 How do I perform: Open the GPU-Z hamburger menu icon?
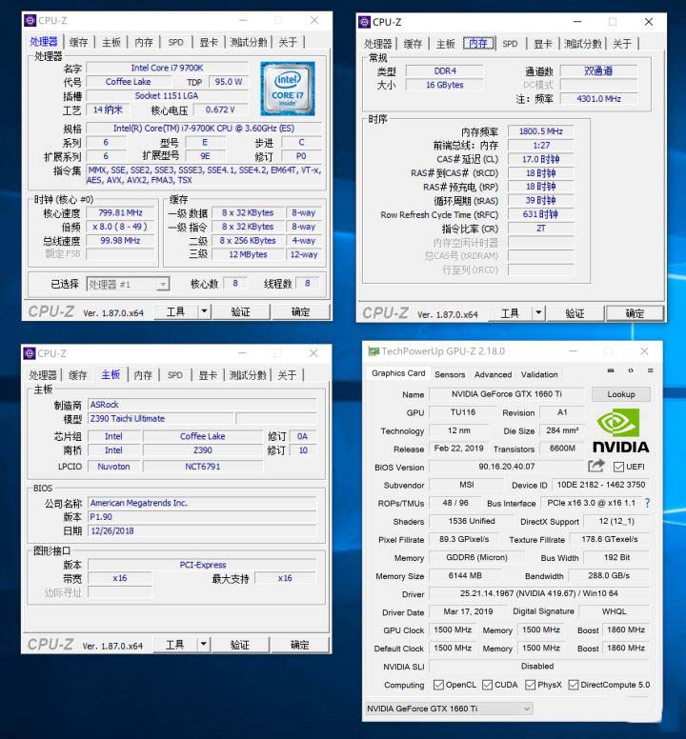pyautogui.click(x=650, y=370)
